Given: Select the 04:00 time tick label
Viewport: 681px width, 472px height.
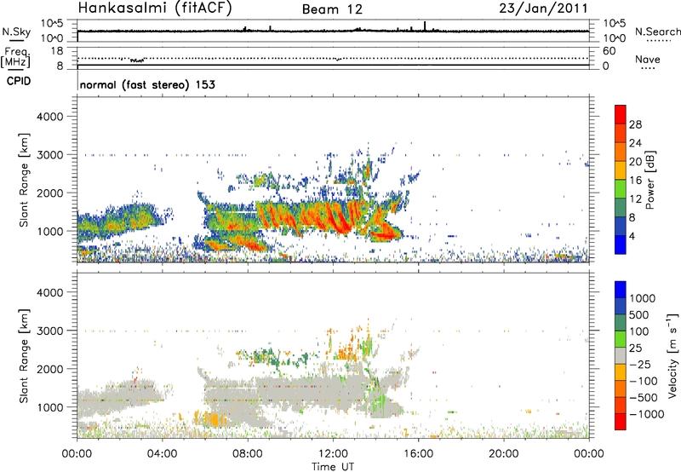Looking at the screenshot, I should click(163, 454).
